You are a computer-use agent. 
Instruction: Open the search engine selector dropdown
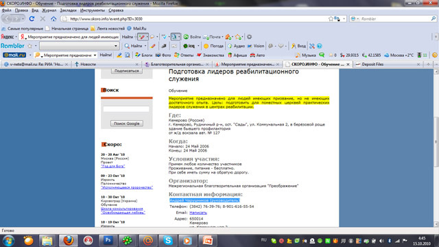[355, 19]
